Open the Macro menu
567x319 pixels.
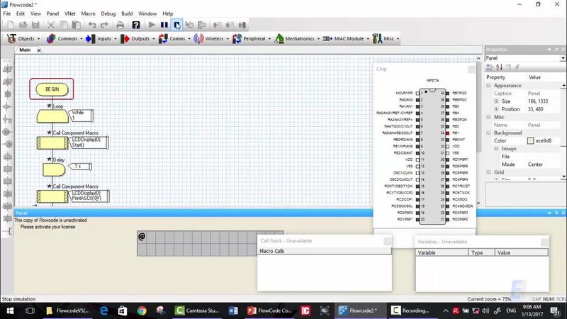(x=88, y=13)
